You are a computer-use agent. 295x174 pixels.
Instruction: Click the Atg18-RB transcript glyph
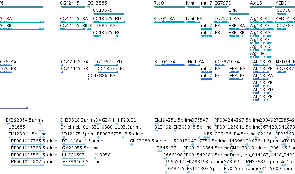click(x=261, y=43)
